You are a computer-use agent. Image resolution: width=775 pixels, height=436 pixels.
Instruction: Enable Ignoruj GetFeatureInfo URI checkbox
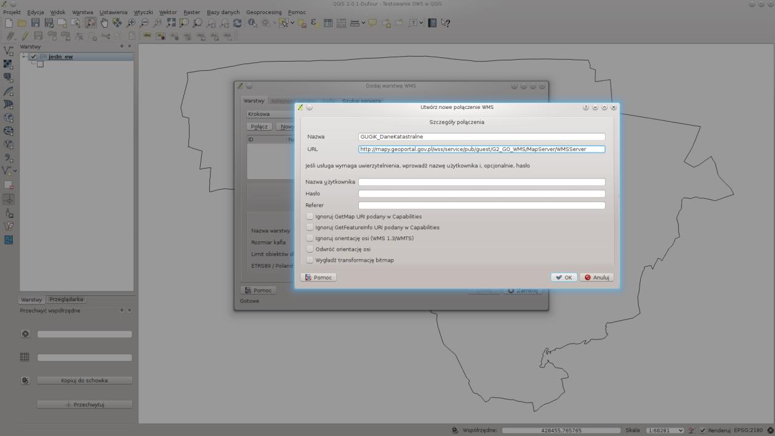pos(310,227)
